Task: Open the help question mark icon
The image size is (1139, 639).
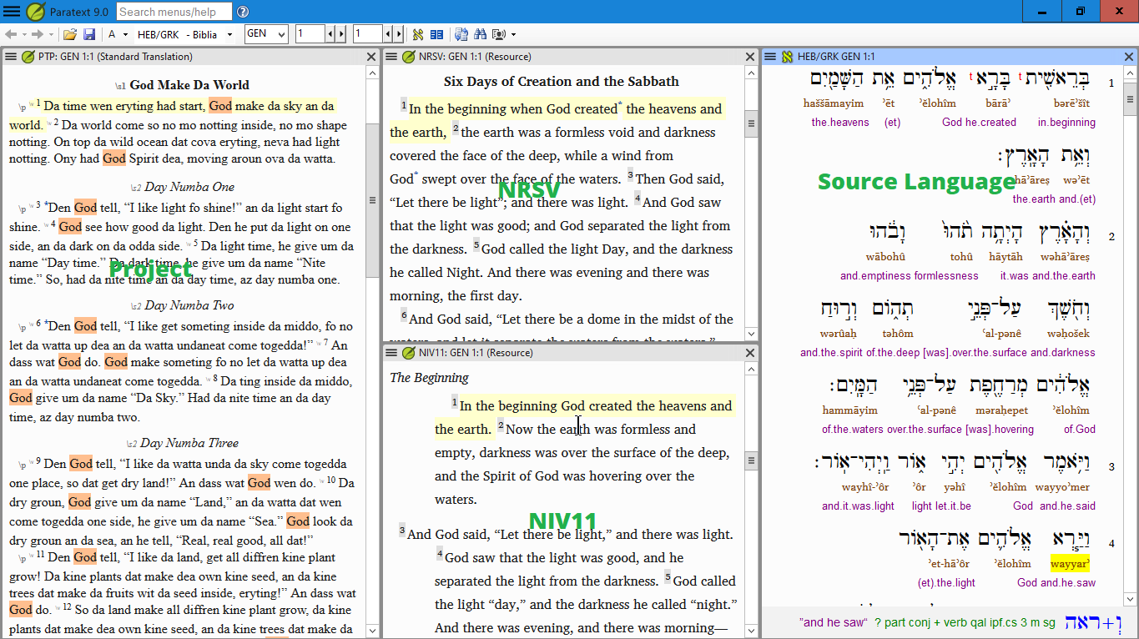Action: point(243,12)
